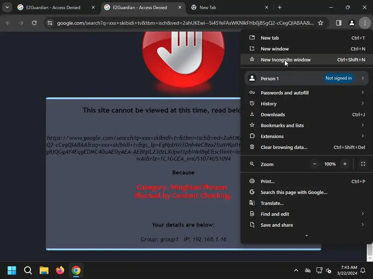
Task: Decrease zoom with the minus button
Action: click(x=314, y=164)
